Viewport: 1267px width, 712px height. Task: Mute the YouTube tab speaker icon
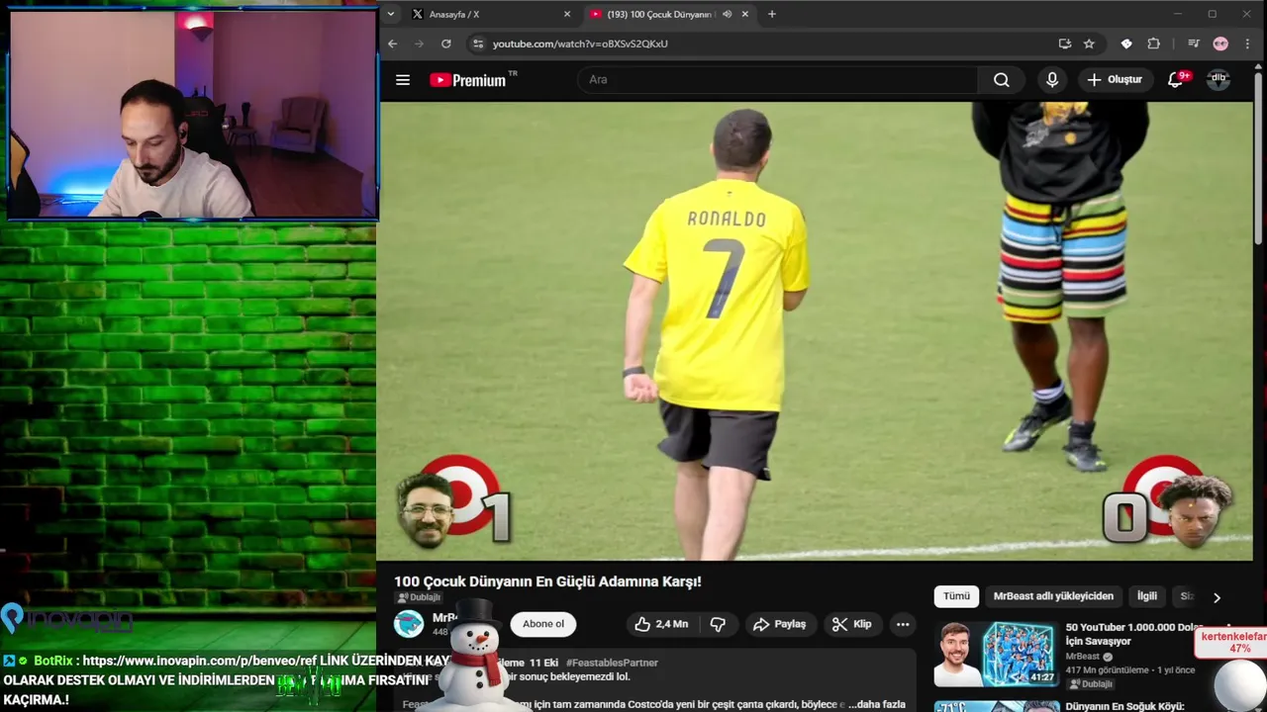pyautogui.click(x=728, y=14)
